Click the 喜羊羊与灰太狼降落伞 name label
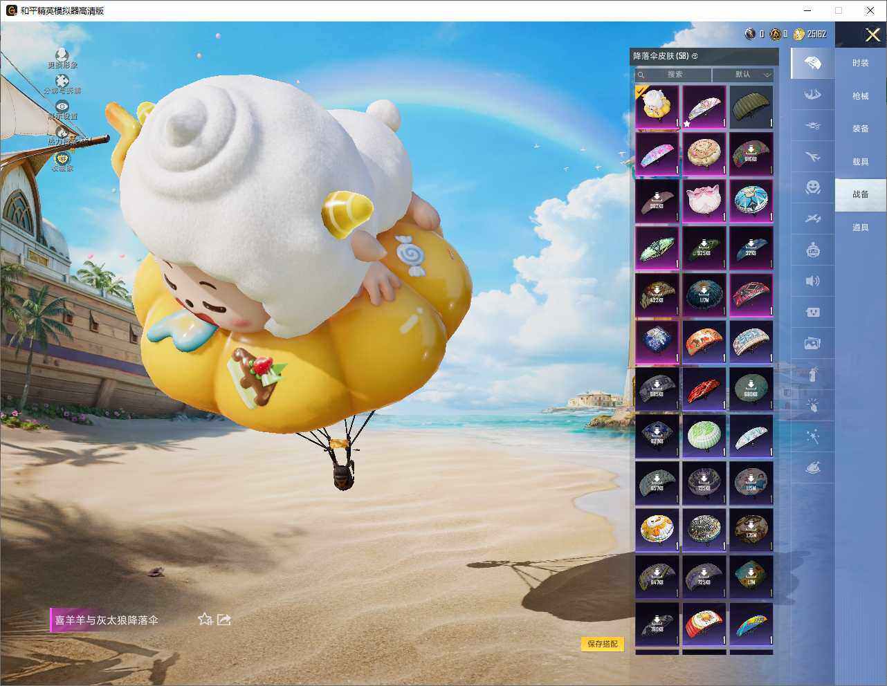 107,620
